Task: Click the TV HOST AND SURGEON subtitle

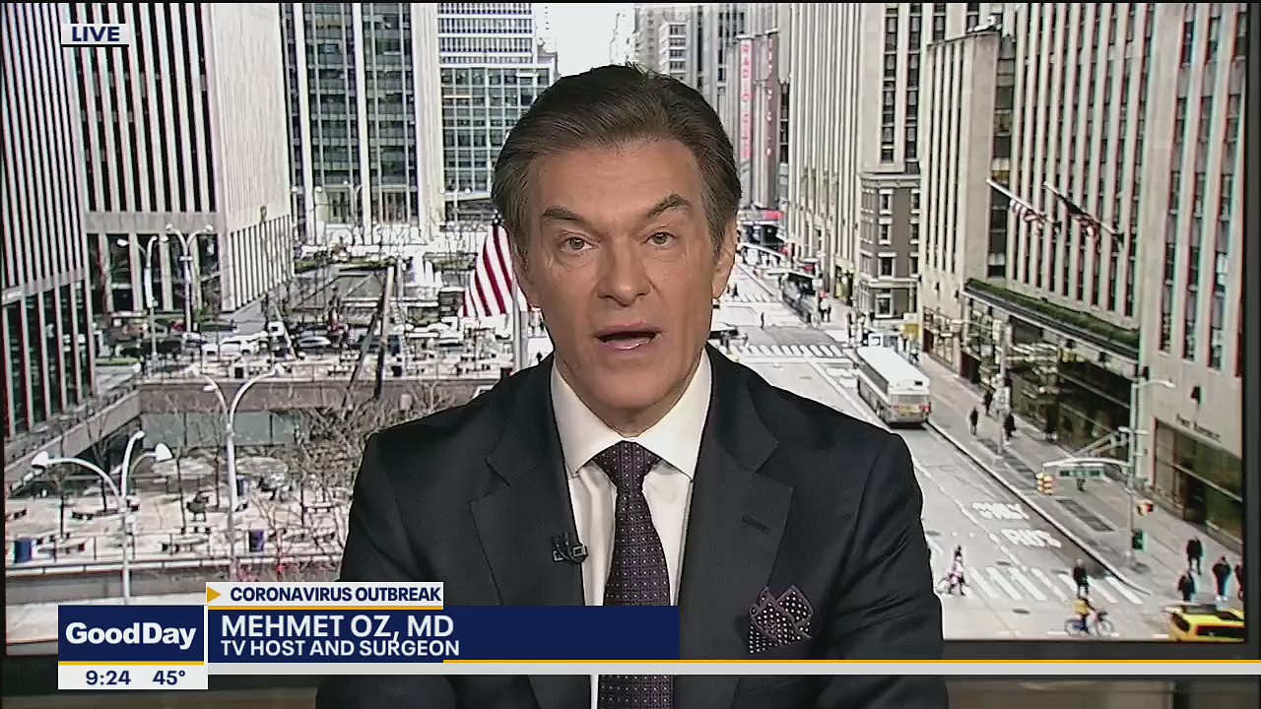Action: tap(340, 648)
